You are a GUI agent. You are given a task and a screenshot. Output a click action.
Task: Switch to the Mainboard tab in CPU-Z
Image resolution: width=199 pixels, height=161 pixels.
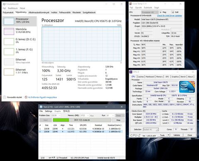[x=150, y=77]
